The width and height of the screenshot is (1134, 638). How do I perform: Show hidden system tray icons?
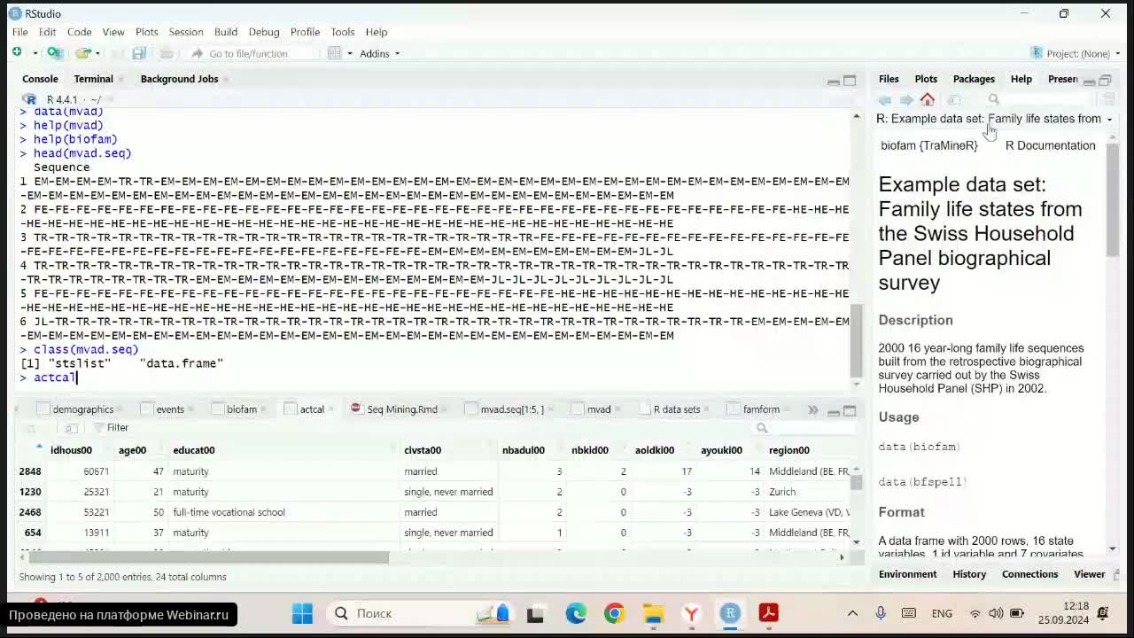852,613
